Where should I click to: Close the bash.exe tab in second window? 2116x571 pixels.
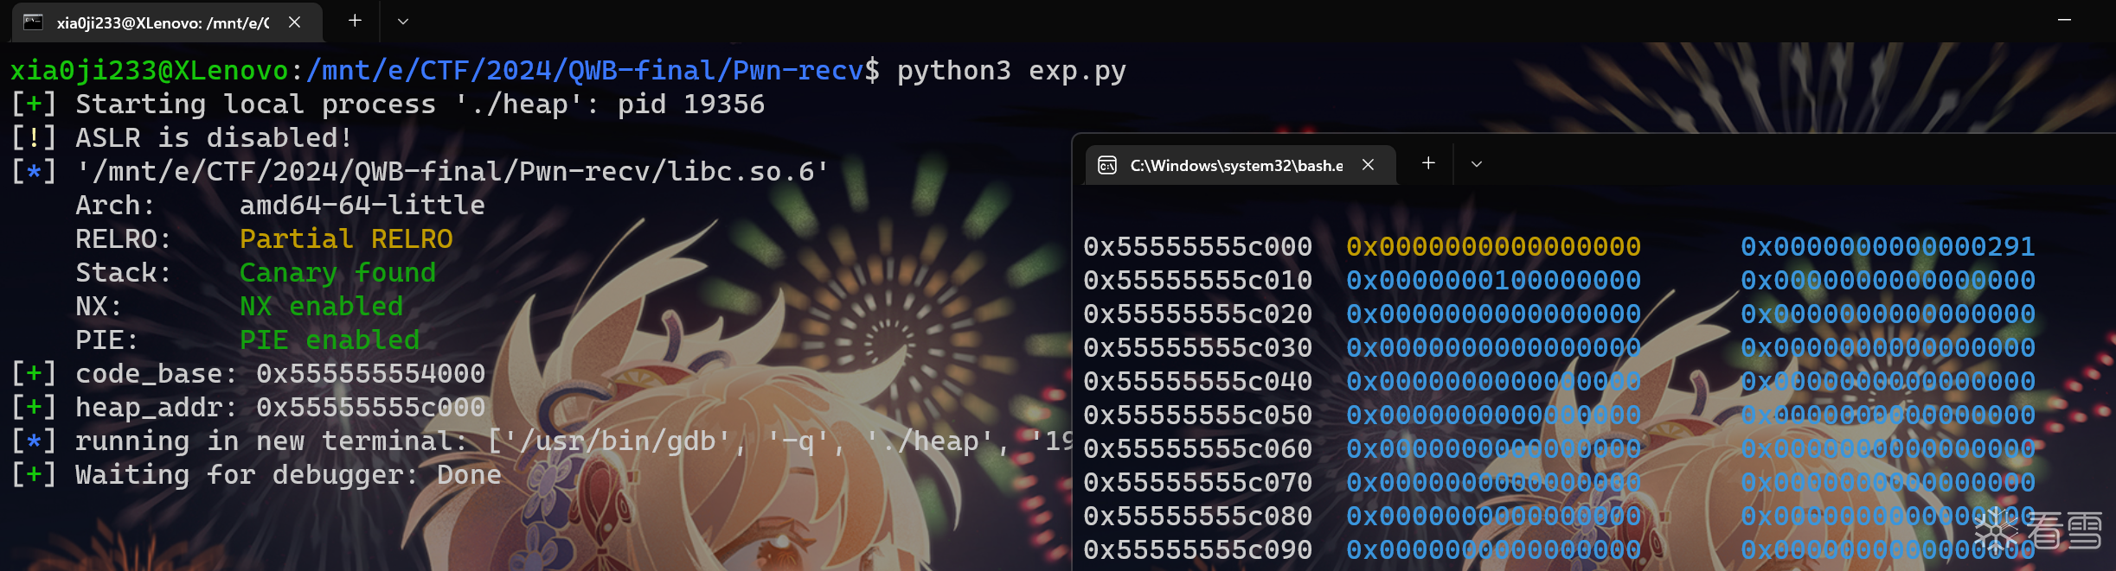[x=1368, y=164]
